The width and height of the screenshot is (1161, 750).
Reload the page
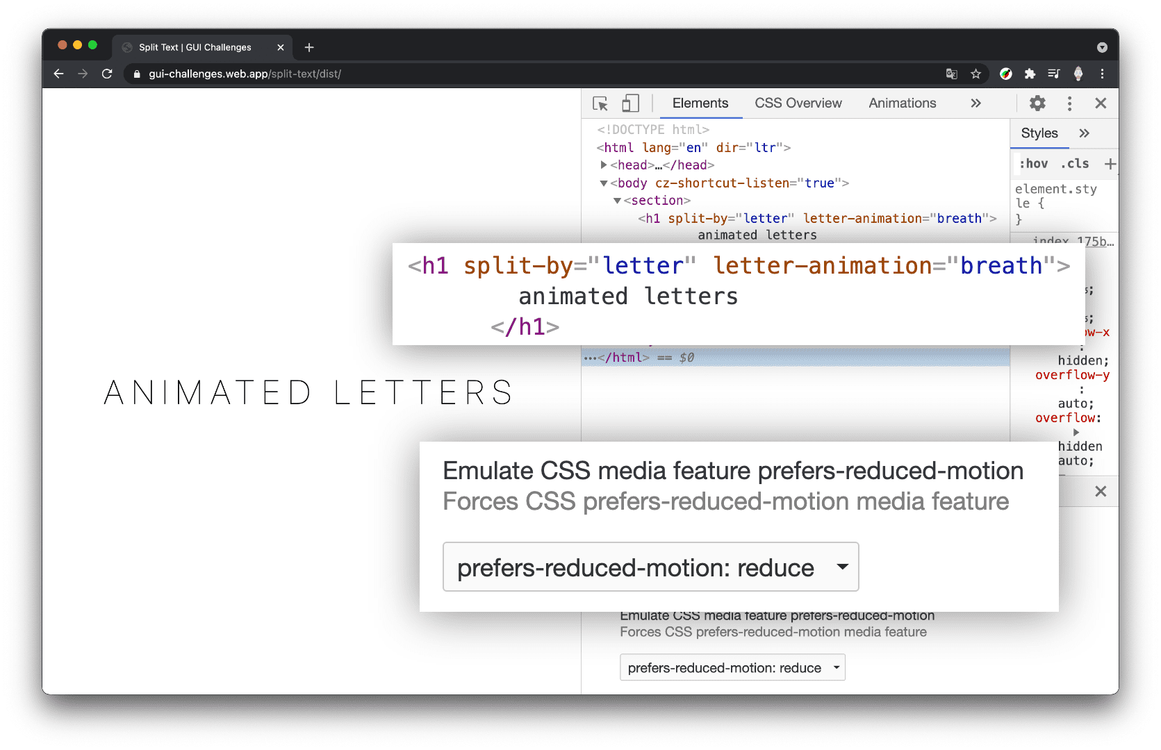(107, 74)
